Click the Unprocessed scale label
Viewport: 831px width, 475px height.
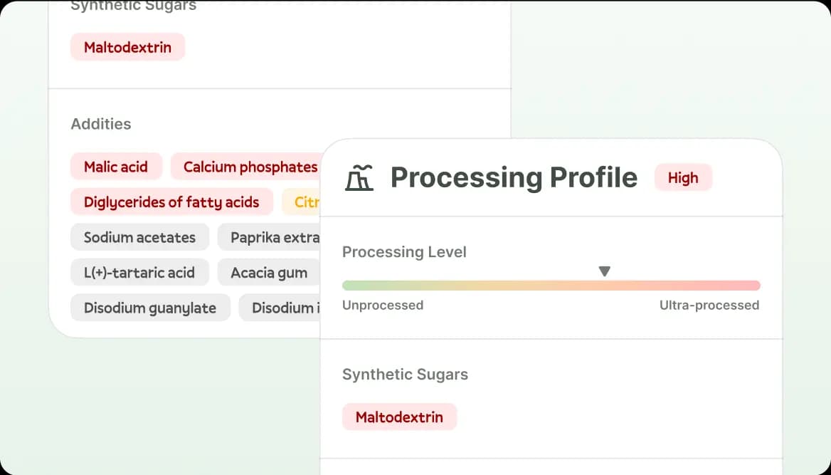(383, 306)
